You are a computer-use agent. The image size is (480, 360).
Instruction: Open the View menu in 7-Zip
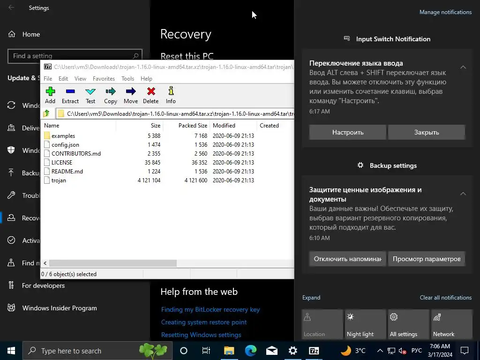pyautogui.click(x=80, y=79)
